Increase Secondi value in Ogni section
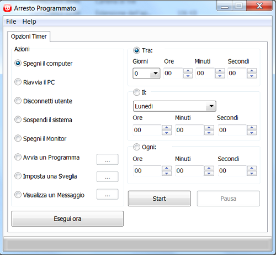The width and height of the screenshot is (276, 255). pyautogui.click(x=252, y=168)
